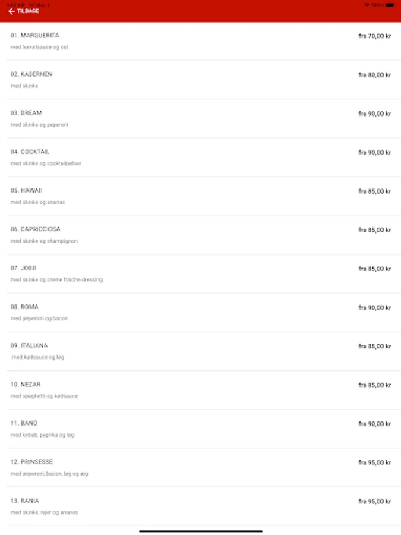Select the 03. DREAM pizza row
The image size is (401, 535).
(200, 117)
